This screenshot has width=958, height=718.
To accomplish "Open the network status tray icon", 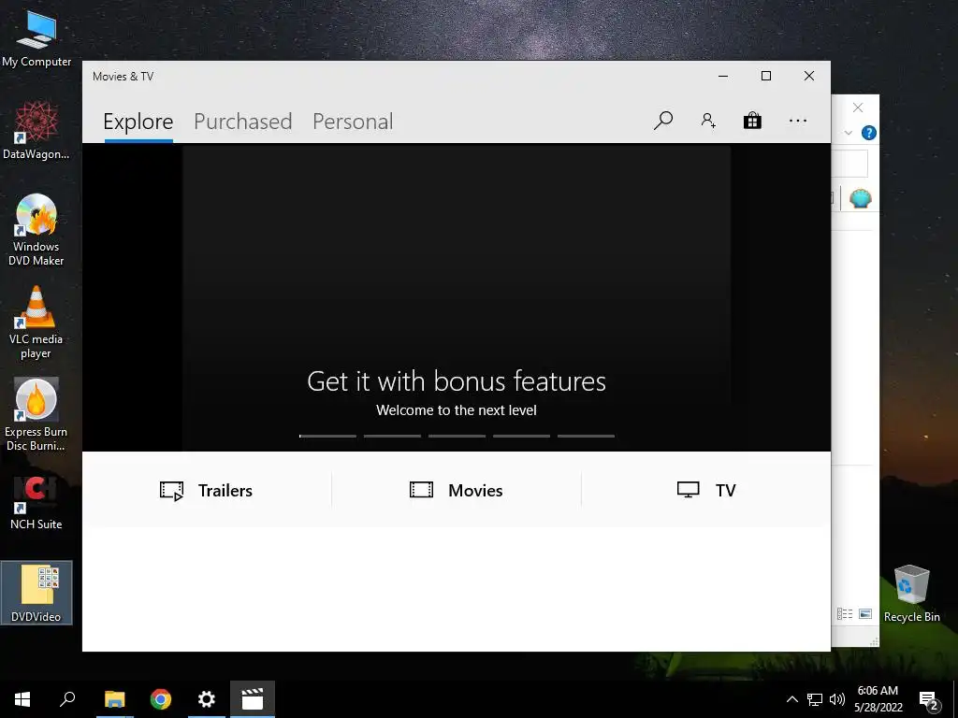I will pyautogui.click(x=815, y=699).
